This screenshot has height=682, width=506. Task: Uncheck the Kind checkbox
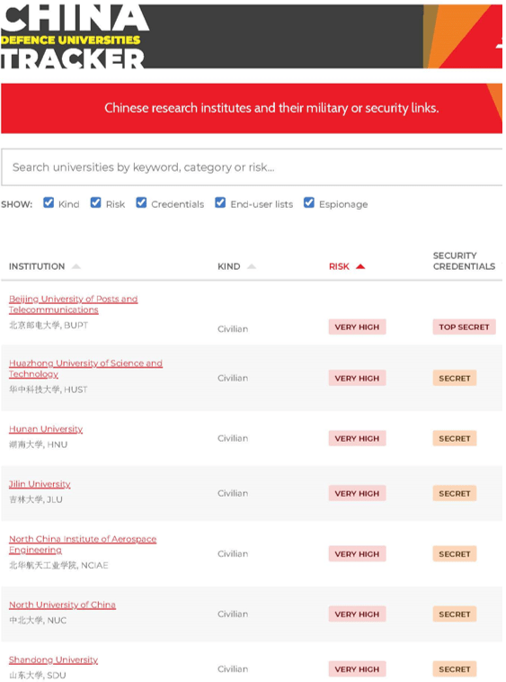click(x=49, y=202)
